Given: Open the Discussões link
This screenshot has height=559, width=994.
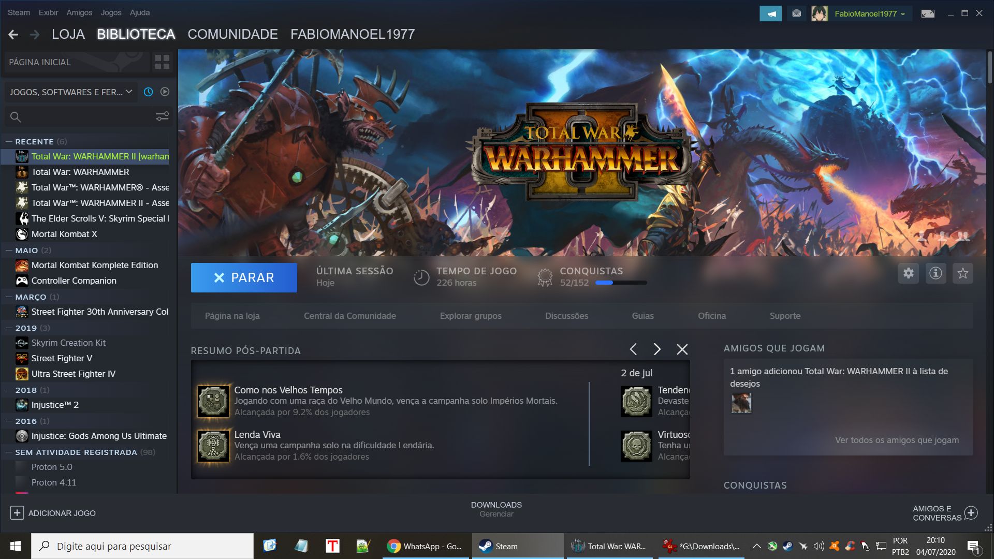Looking at the screenshot, I should tap(566, 316).
